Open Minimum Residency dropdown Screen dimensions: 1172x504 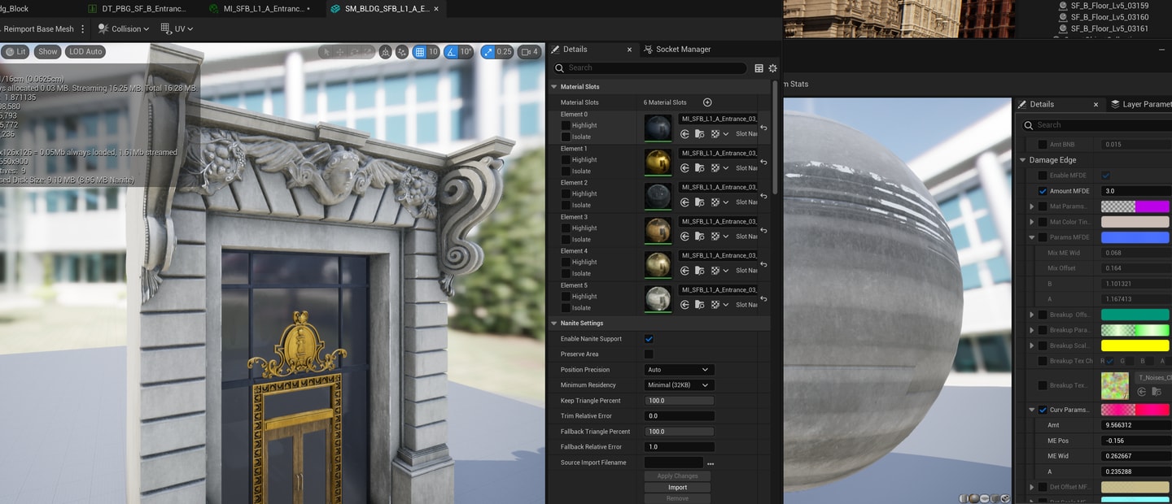(x=679, y=385)
